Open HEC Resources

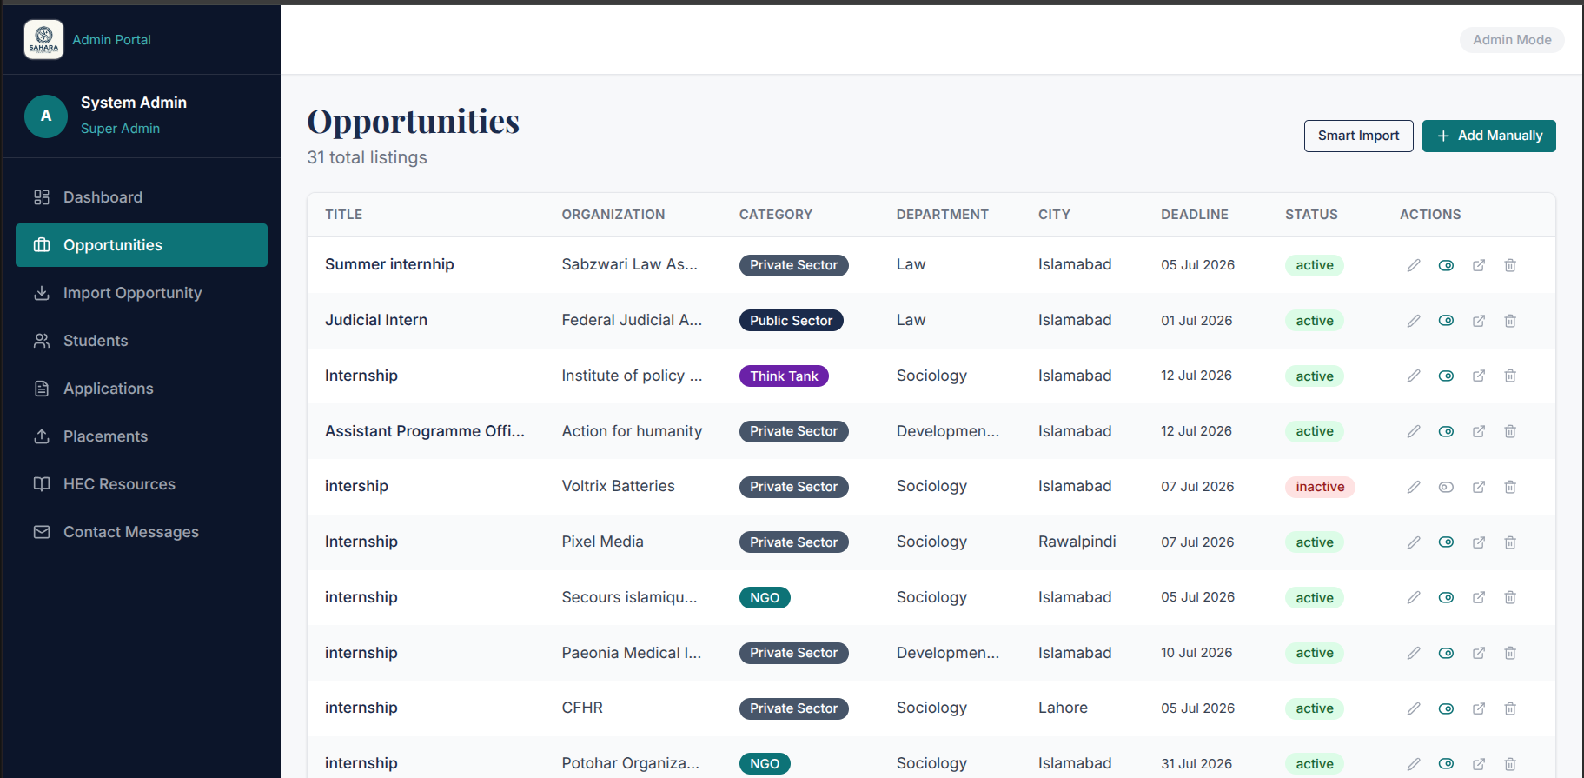142,484
